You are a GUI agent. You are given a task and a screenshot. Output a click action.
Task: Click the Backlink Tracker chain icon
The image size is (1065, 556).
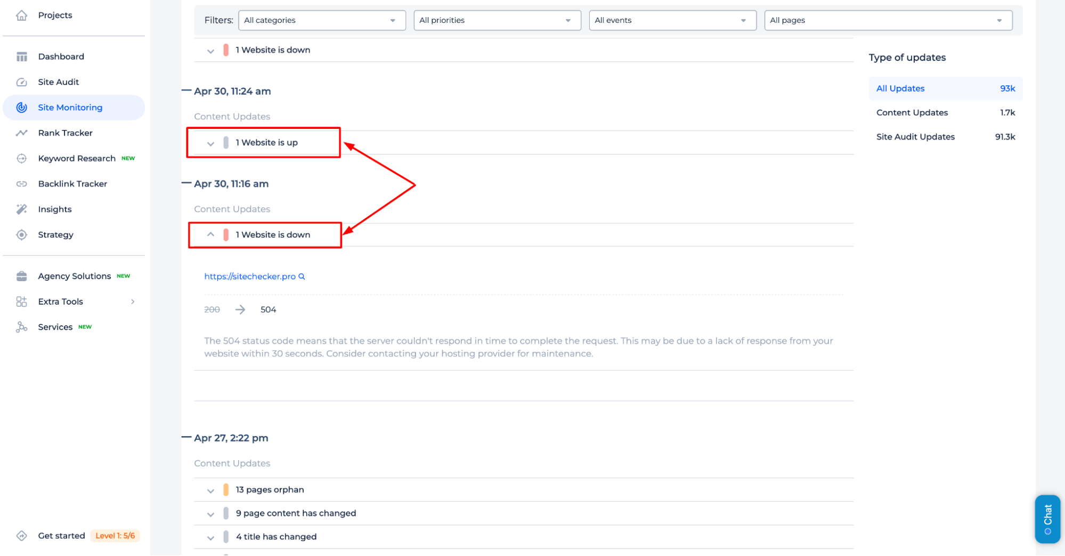(x=21, y=184)
